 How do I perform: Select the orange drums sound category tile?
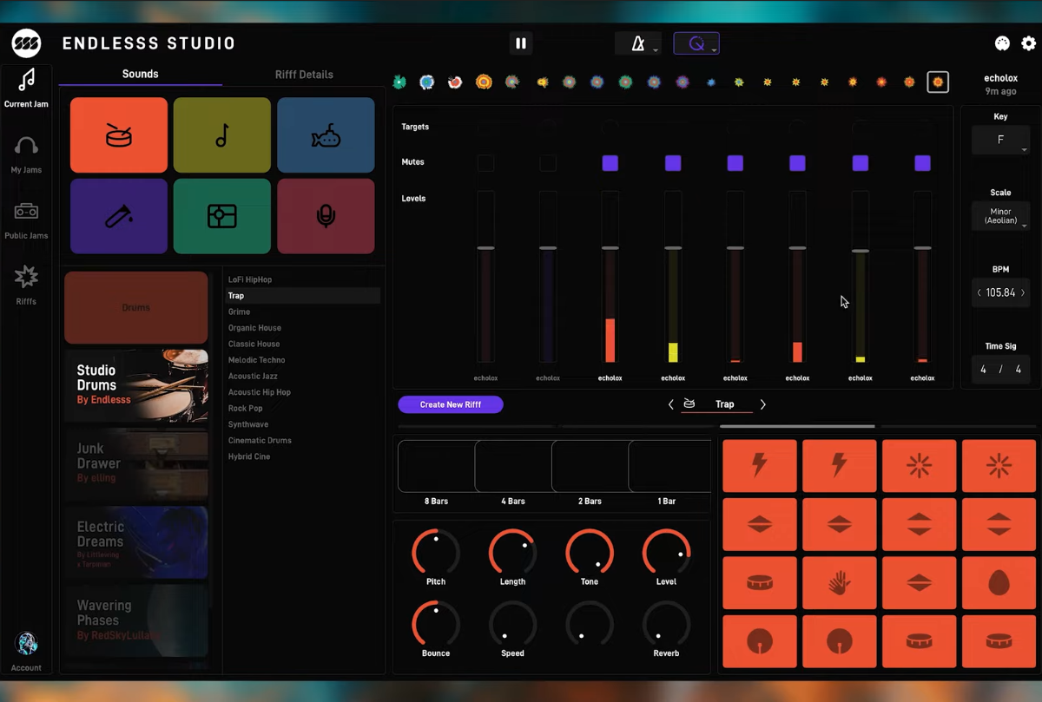[119, 134]
